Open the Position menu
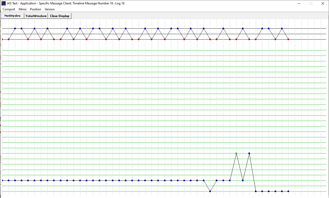This screenshot has width=329, height=198. tap(35, 9)
